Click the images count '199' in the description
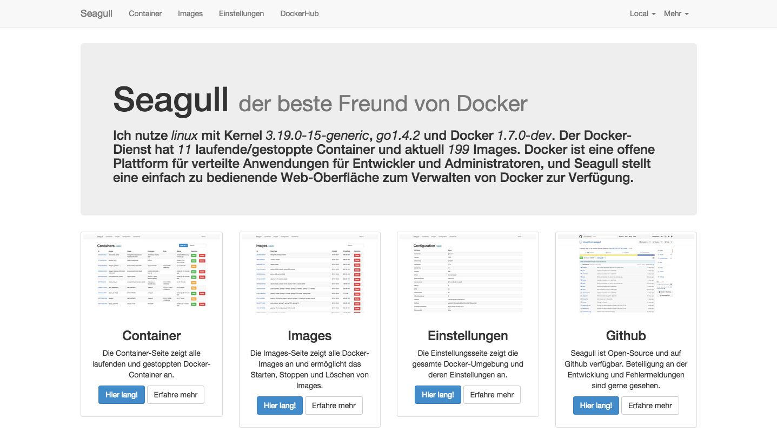Screen dimensions: 777x446 459,150
